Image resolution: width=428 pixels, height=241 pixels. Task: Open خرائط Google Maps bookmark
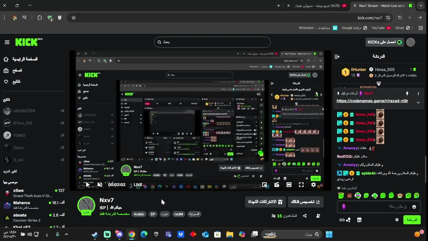[354, 28]
